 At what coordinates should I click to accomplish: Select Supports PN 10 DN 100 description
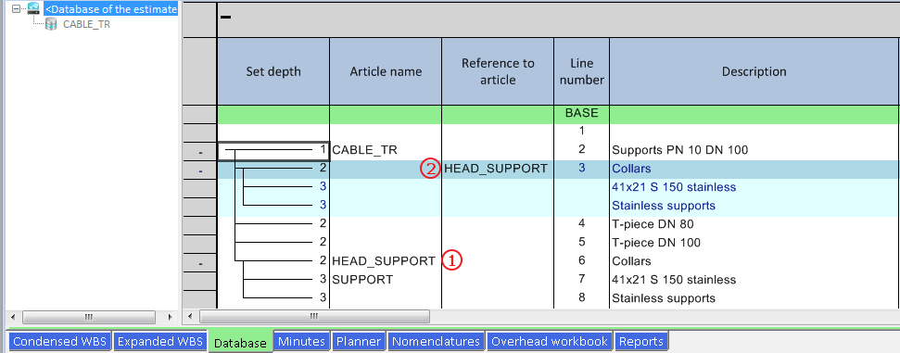click(x=754, y=150)
